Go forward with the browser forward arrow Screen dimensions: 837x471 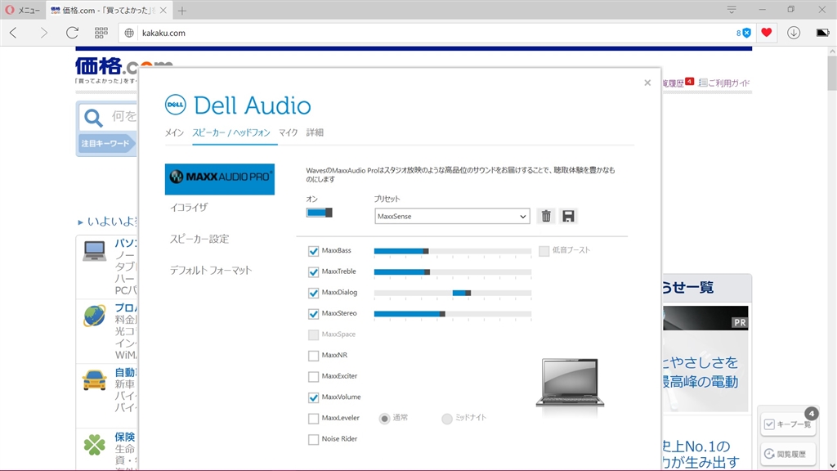tap(43, 33)
